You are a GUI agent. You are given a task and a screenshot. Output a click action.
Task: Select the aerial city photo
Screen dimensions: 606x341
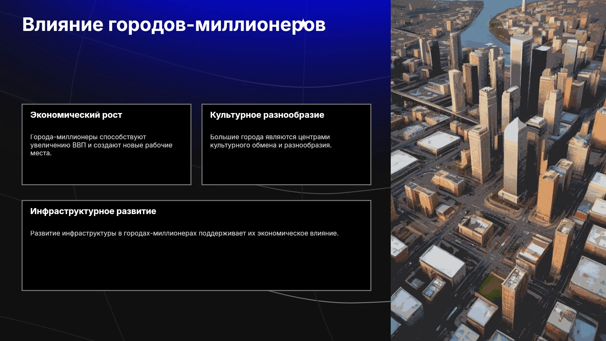point(498,170)
